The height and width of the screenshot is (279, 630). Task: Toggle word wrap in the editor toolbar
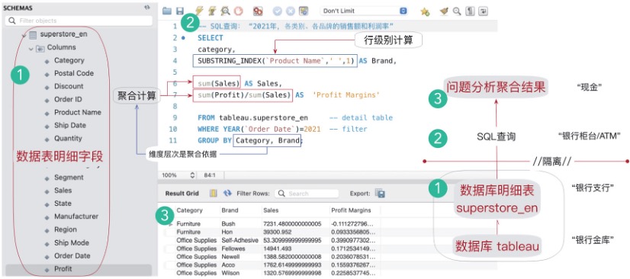point(483,11)
